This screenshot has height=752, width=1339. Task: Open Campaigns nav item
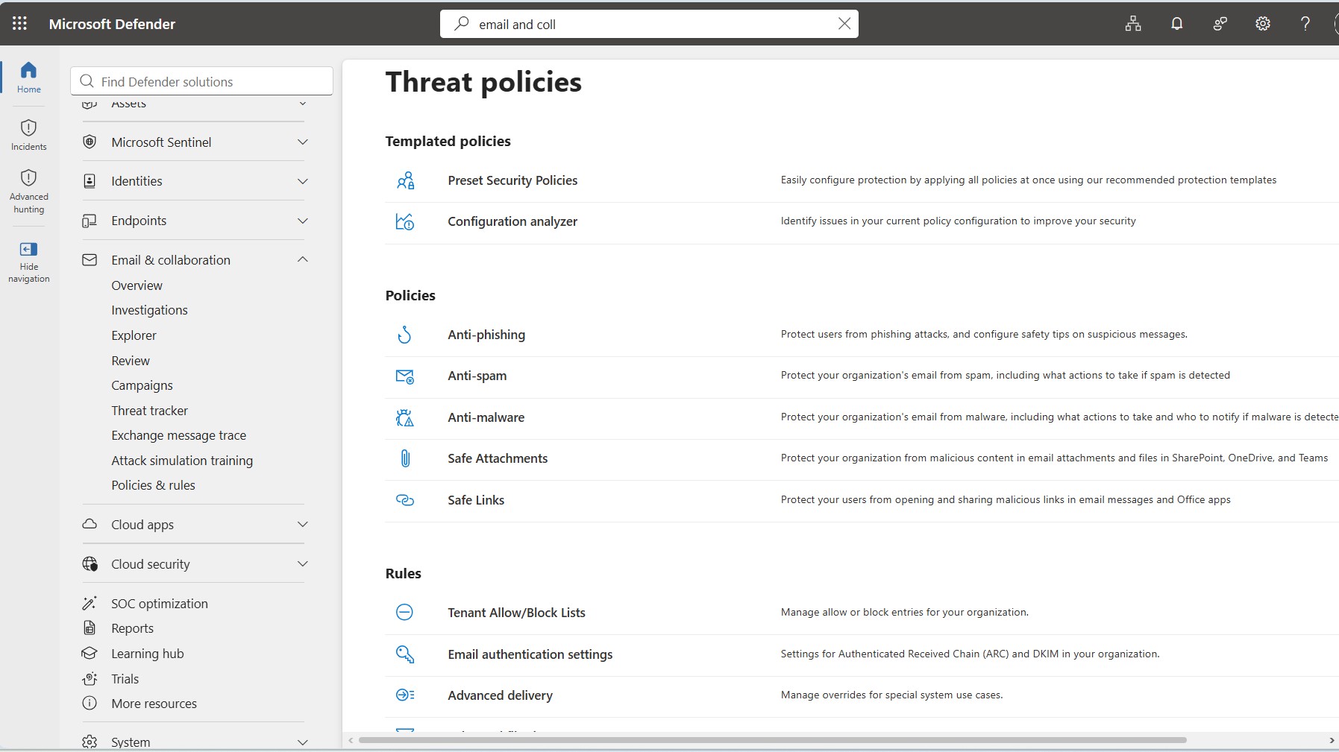[142, 385]
